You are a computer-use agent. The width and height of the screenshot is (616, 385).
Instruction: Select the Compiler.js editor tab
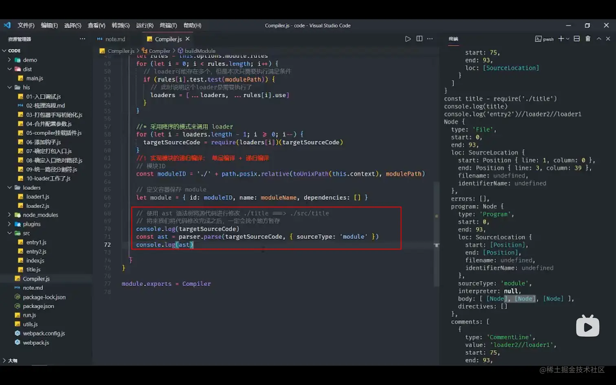point(168,39)
